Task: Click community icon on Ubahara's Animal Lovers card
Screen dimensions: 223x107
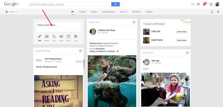Action: [134, 22]
